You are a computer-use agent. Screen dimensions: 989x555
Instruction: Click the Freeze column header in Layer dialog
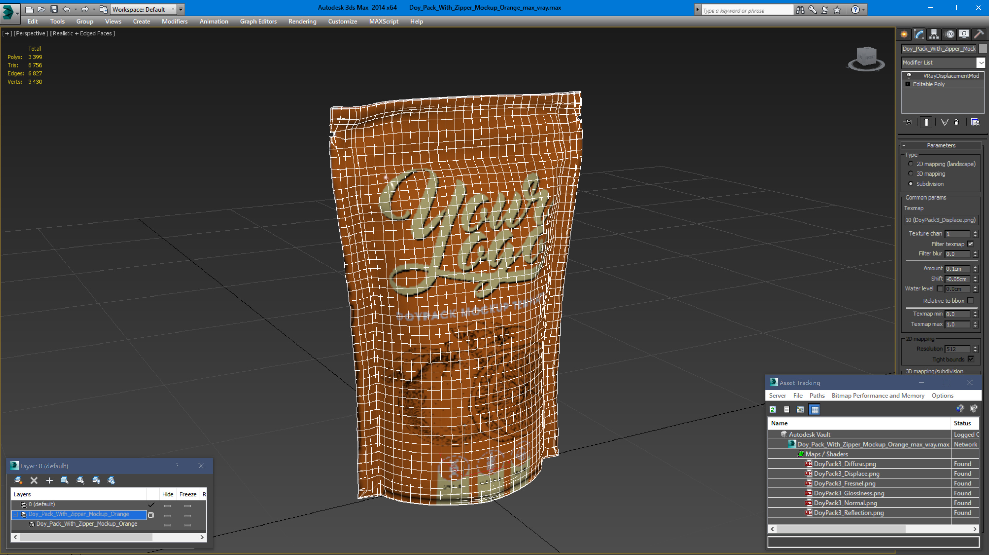[188, 494]
